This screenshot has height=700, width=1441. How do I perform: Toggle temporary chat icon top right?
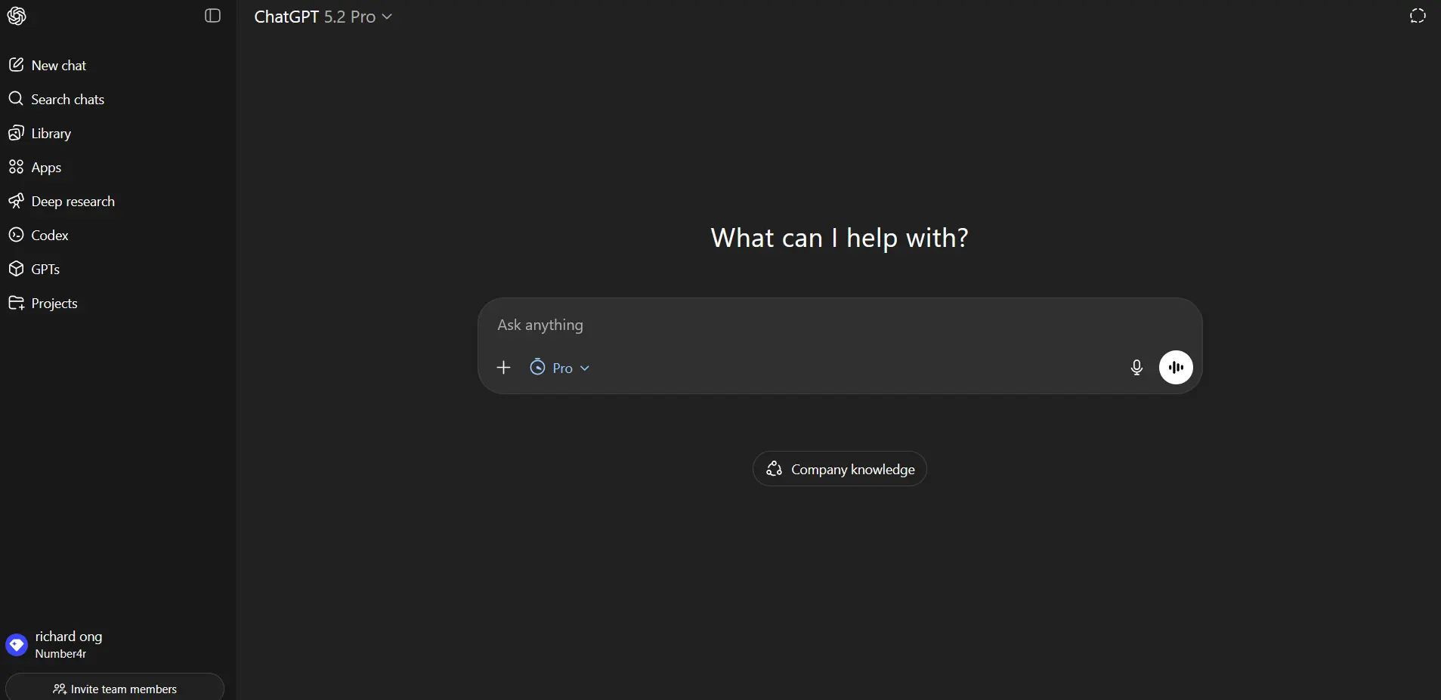click(x=1418, y=16)
